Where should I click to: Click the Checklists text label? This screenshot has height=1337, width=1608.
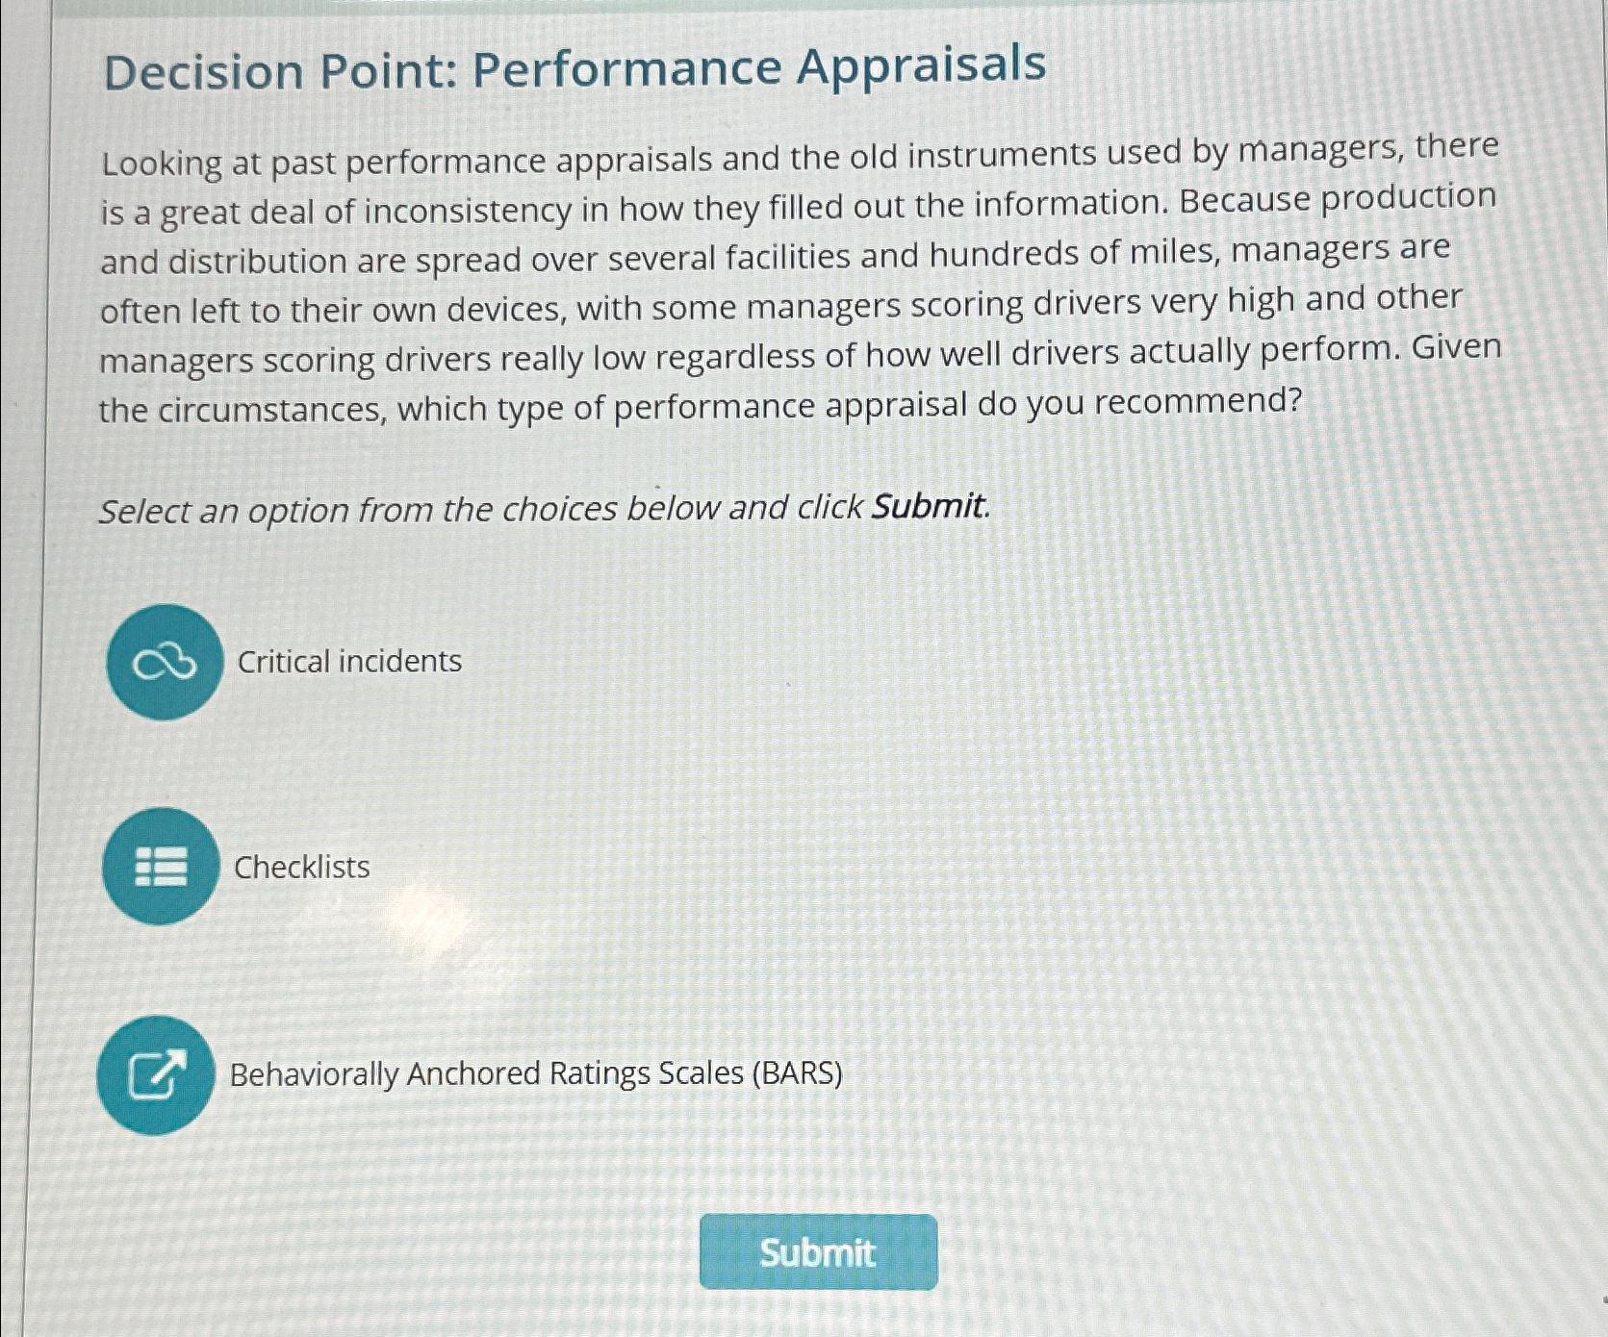[x=300, y=867]
